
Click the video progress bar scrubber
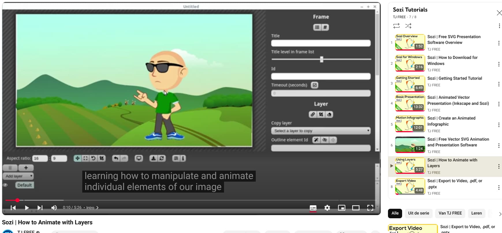coord(17,200)
